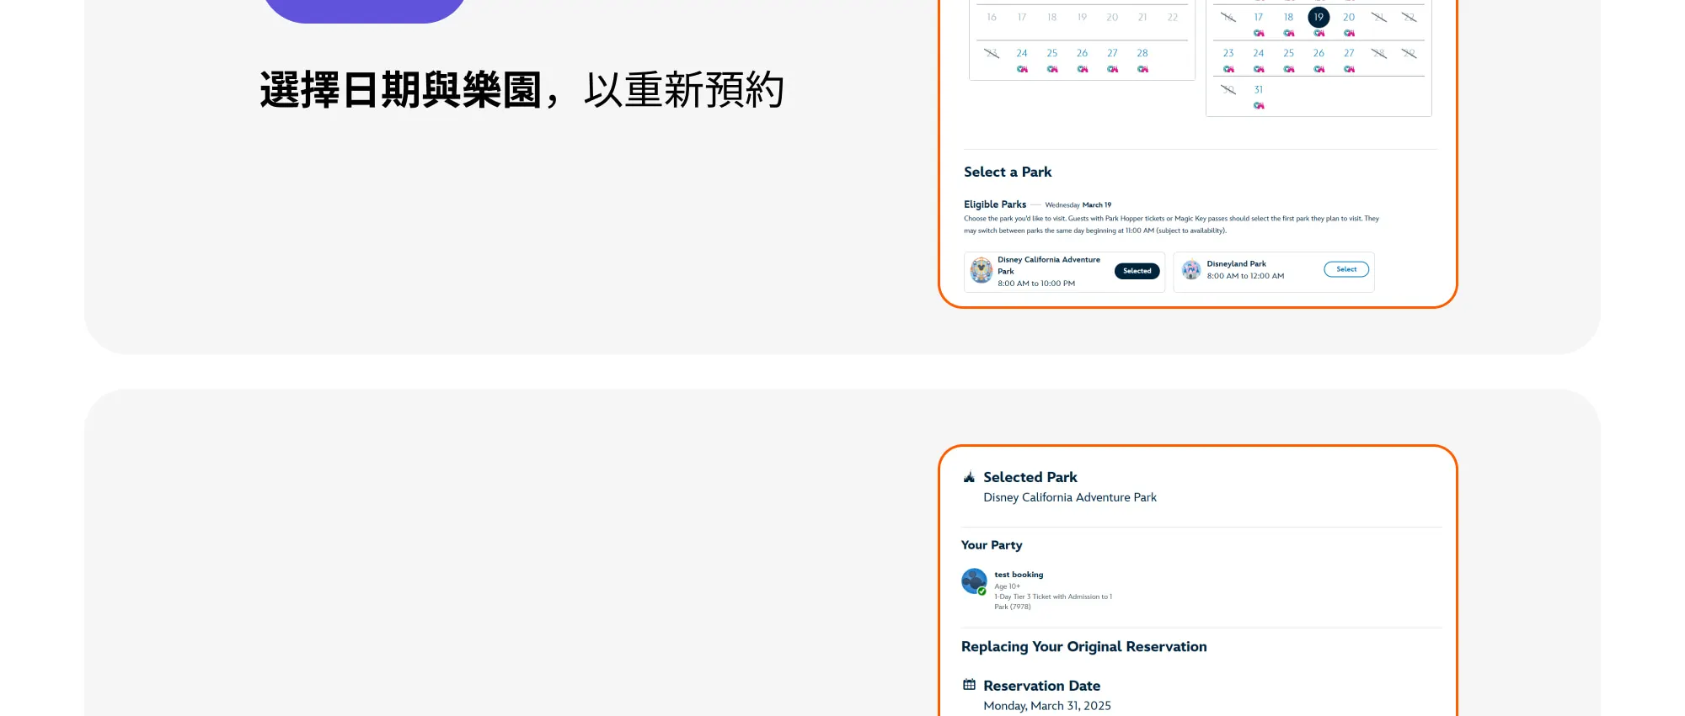Click the 'Age 10+' text under test booking
Screen dimensions: 1685x716
tap(1007, 586)
